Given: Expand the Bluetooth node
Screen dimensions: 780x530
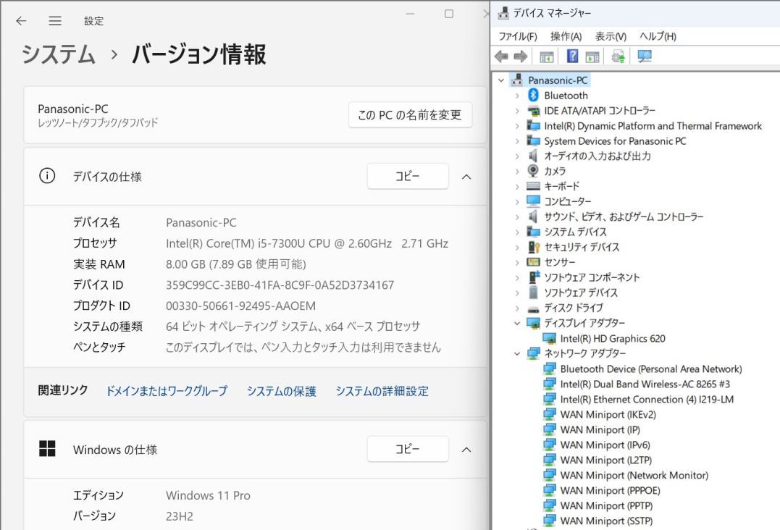Looking at the screenshot, I should [517, 96].
